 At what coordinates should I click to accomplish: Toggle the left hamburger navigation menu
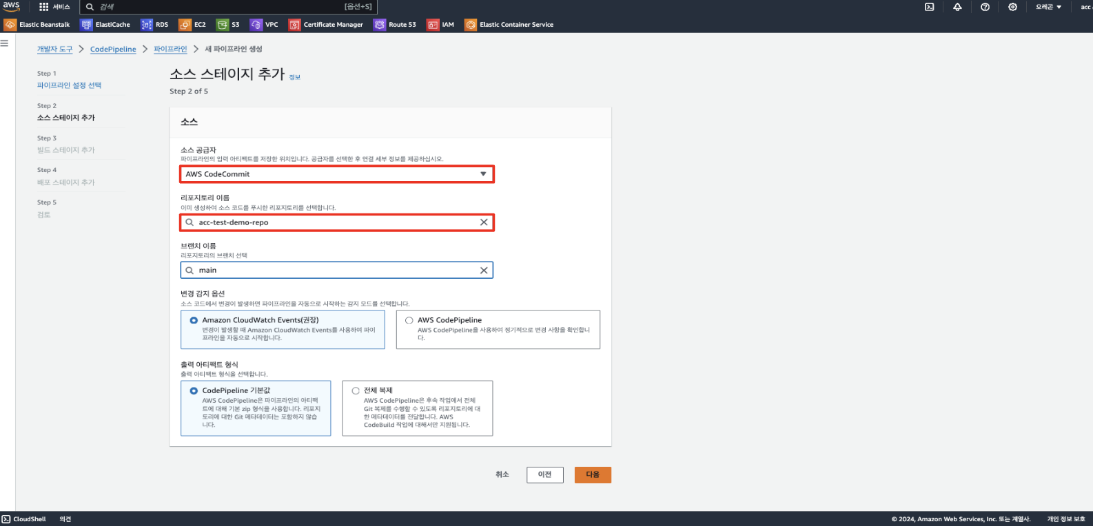4,43
